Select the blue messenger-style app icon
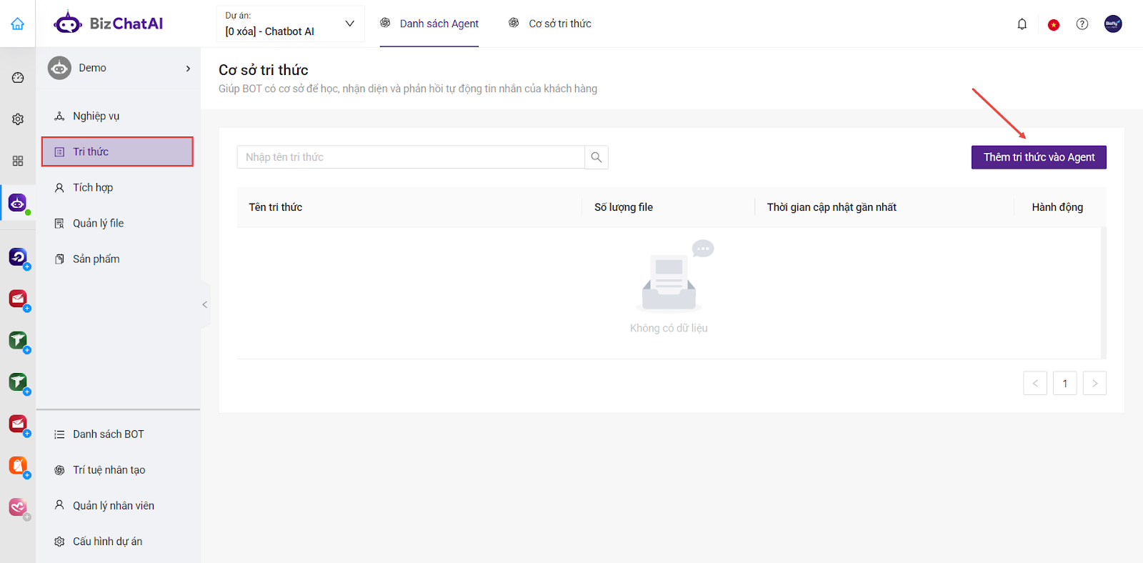Viewport: 1143px width, 563px height. [18, 256]
